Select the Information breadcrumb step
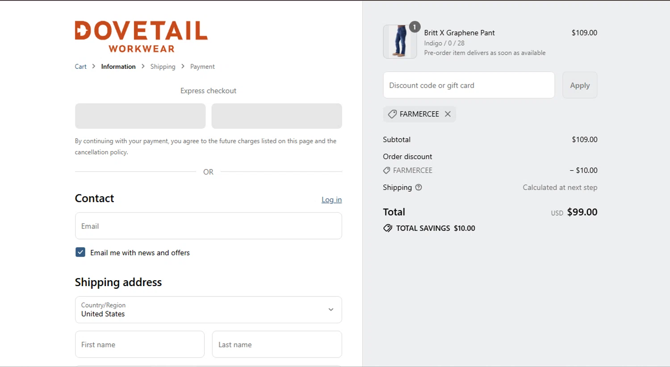This screenshot has width=670, height=367. coord(118,66)
